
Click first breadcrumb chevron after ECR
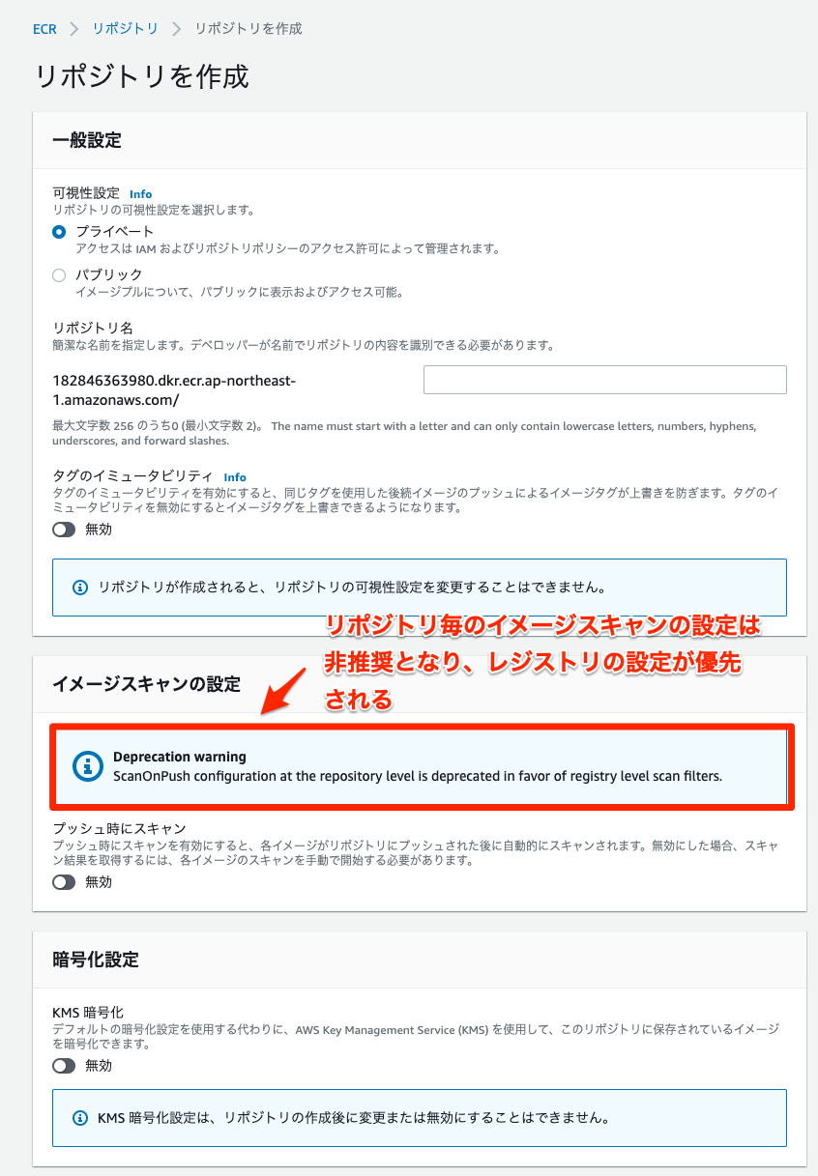(75, 29)
